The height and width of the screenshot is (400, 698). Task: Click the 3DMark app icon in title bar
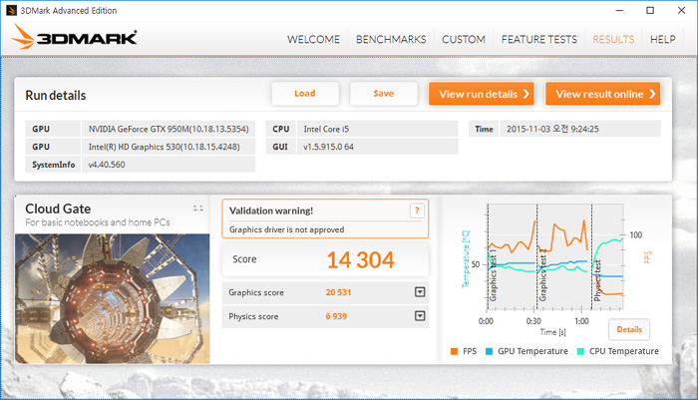pos(12,10)
